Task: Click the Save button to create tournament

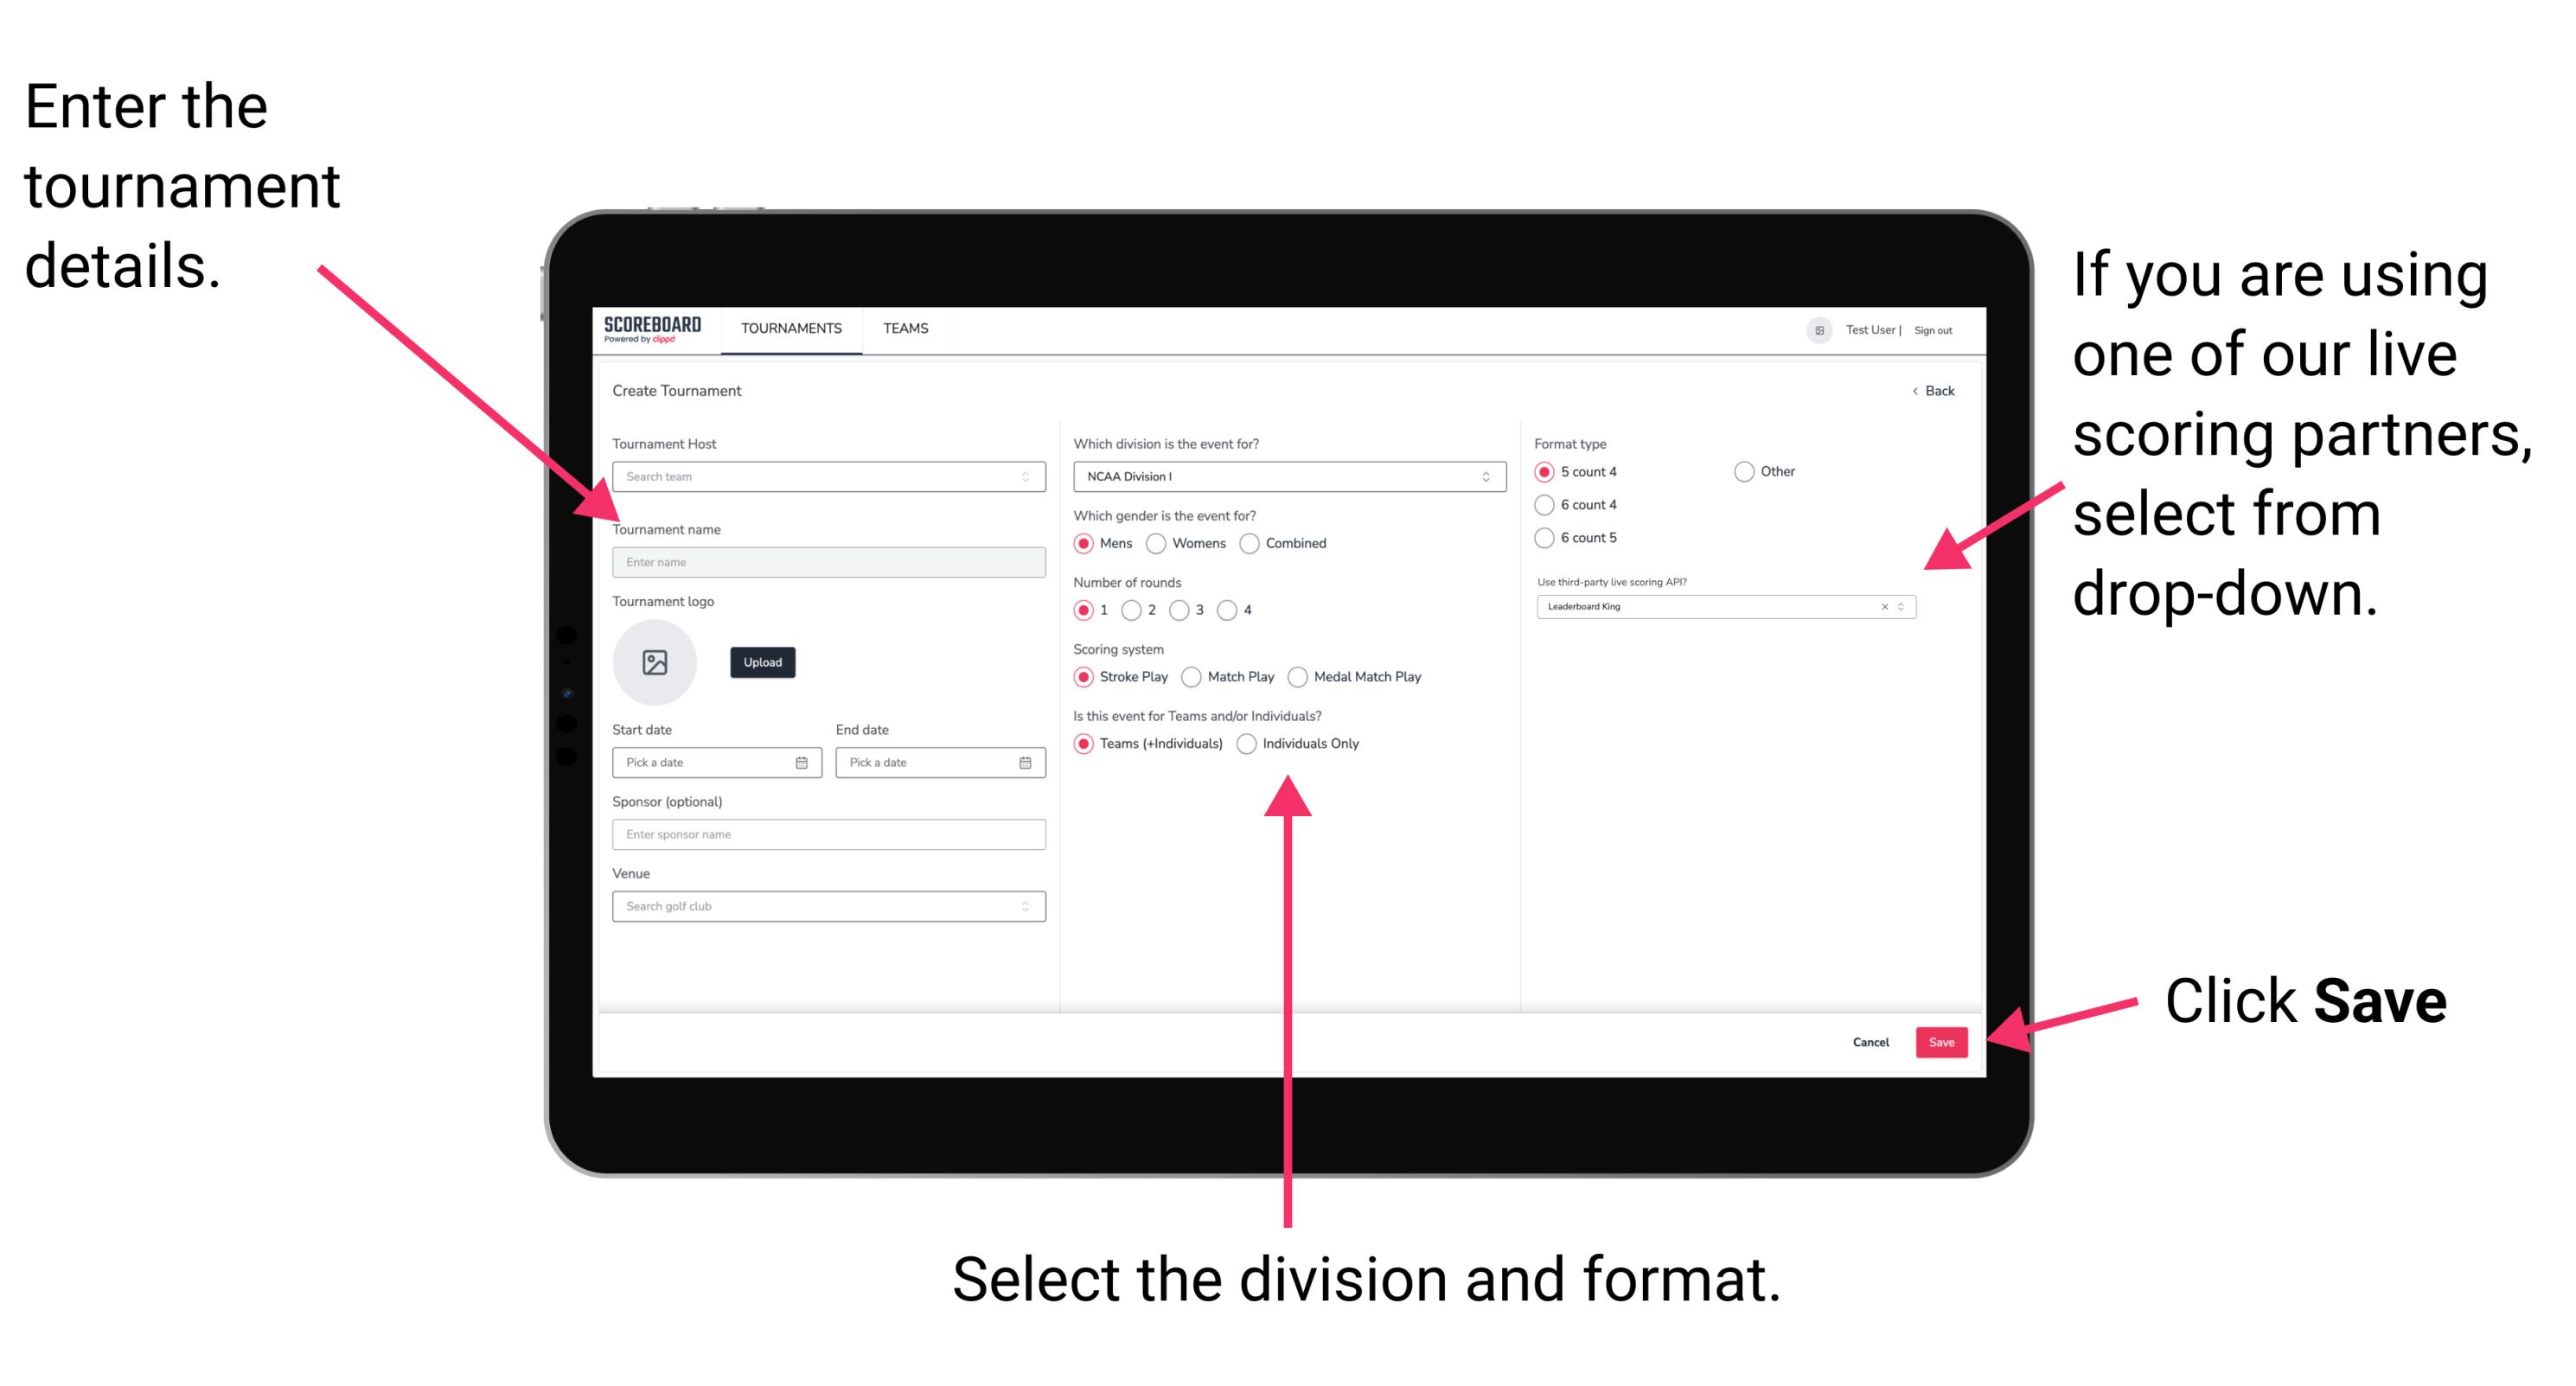Action: 1943,1041
